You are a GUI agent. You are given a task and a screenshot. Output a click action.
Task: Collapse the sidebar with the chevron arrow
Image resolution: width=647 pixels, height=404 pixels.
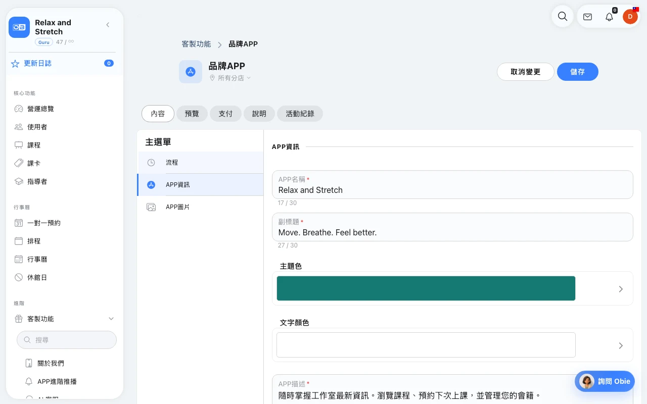(x=108, y=25)
